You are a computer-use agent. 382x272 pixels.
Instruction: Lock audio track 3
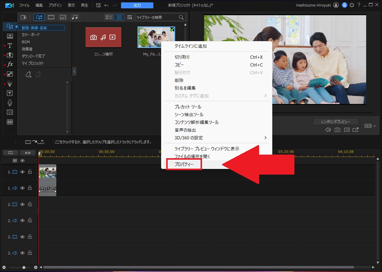(x=30, y=253)
